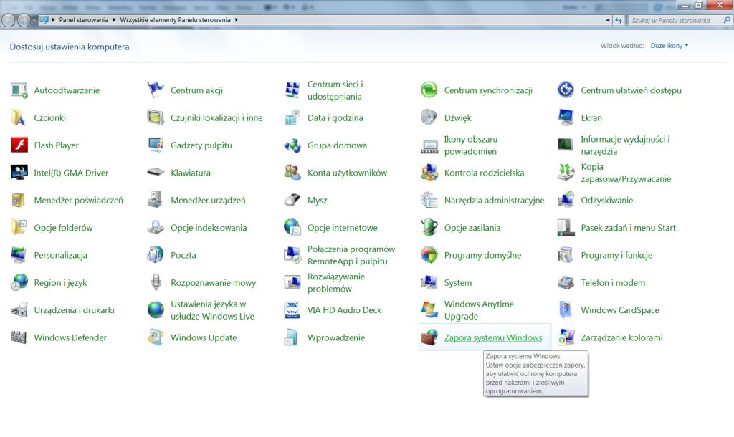Open the Programy domyślne icon
This screenshot has height=437, width=734.
coord(429,255)
